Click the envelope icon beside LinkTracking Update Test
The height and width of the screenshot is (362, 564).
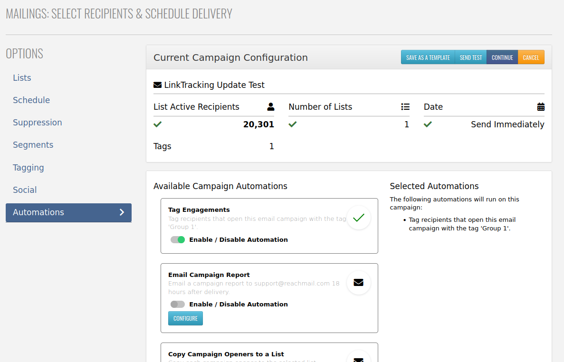coord(157,86)
